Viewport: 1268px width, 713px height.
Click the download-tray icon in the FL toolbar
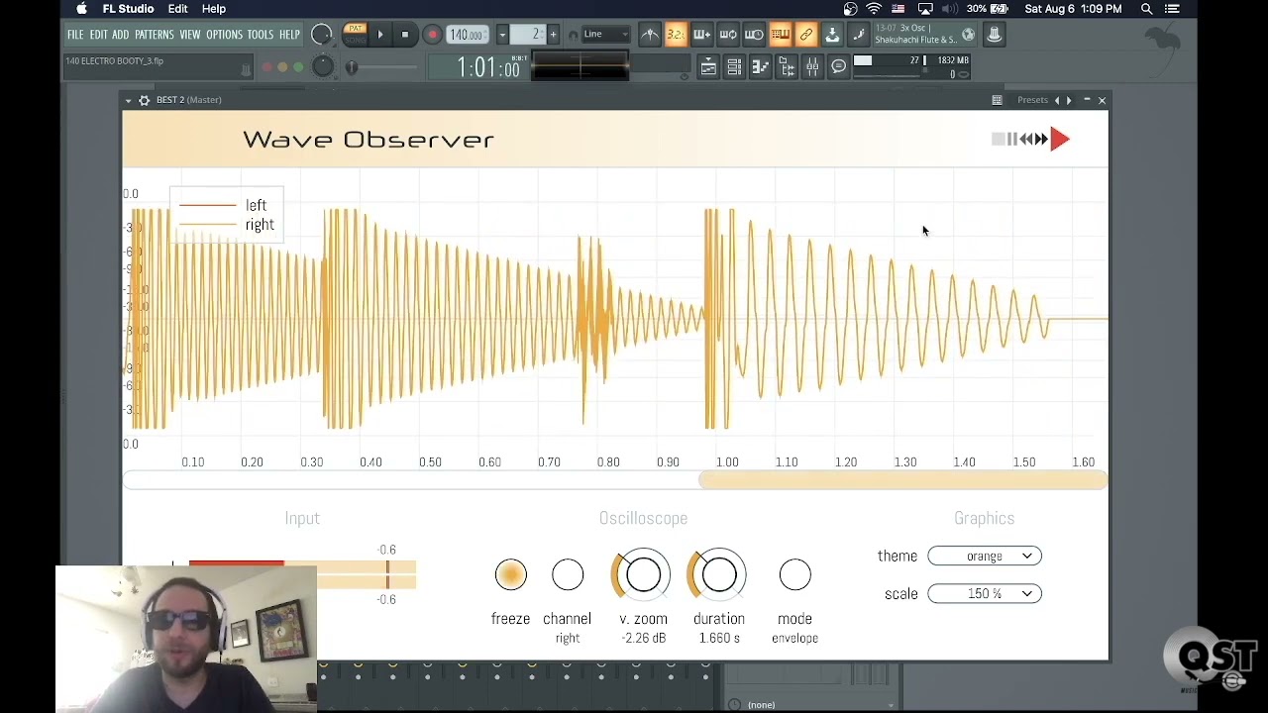(832, 35)
